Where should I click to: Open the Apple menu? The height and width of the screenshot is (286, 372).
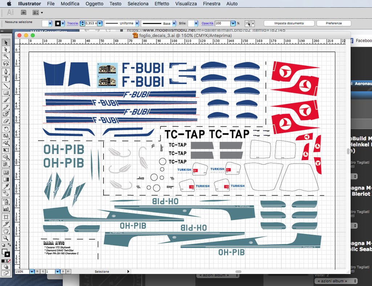click(x=9, y=4)
